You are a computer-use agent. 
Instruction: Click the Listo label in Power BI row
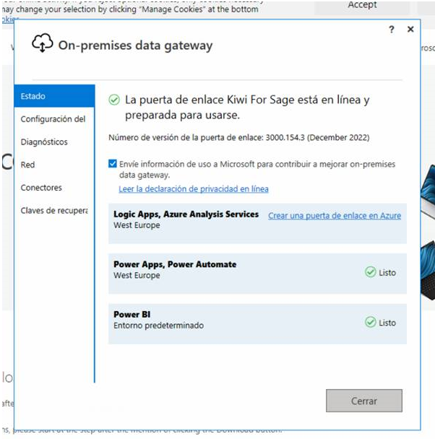click(x=387, y=323)
